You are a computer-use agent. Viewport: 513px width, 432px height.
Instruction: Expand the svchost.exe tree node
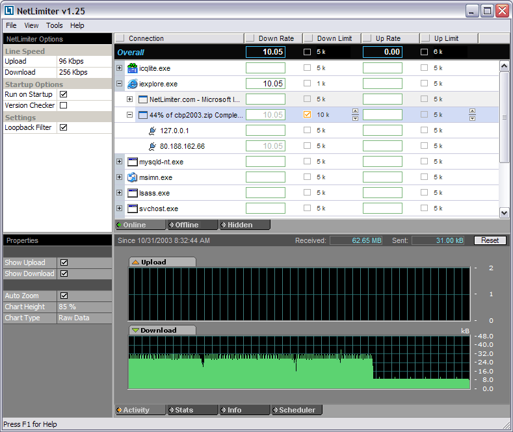(120, 208)
